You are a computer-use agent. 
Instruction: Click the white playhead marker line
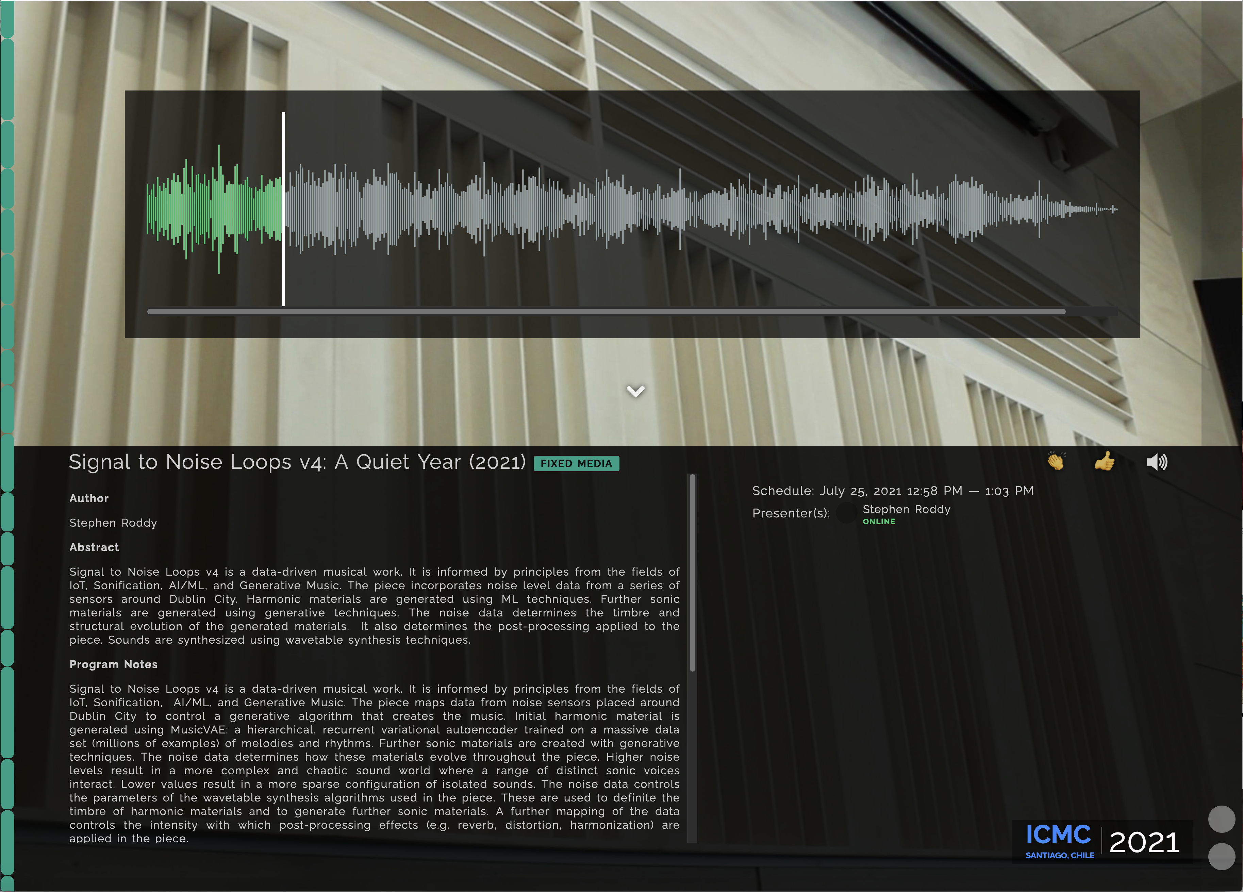(283, 209)
